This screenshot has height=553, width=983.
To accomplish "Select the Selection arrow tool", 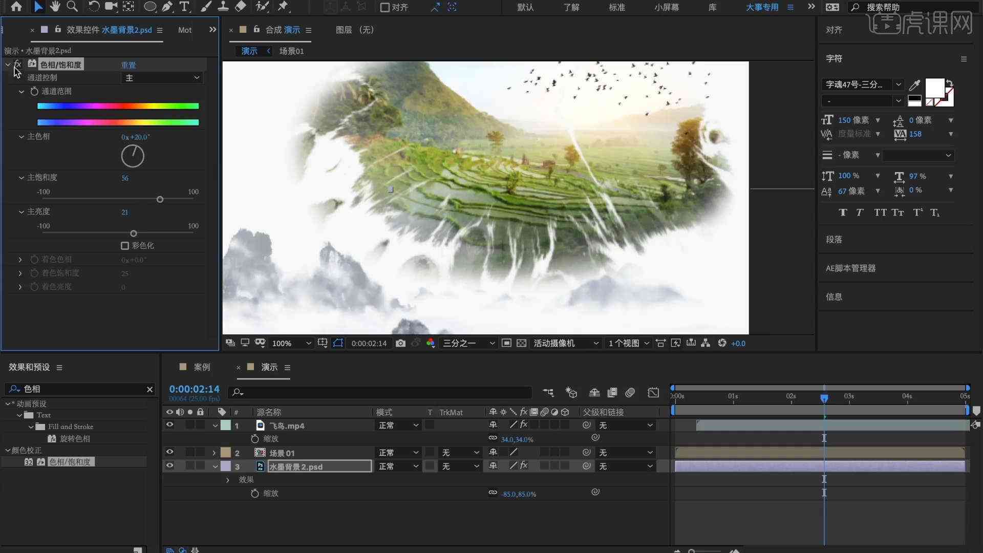I will 38,7.
